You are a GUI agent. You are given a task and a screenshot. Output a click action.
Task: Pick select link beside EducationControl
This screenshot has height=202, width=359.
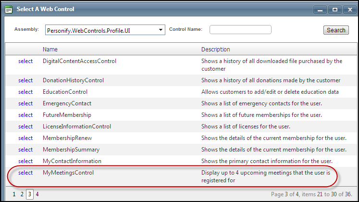25,92
